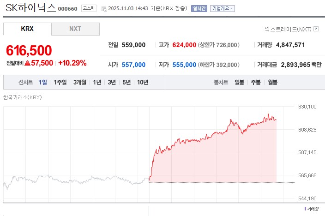
Task: Show the 일봉 daily candlestick chart
Action: click(x=239, y=82)
